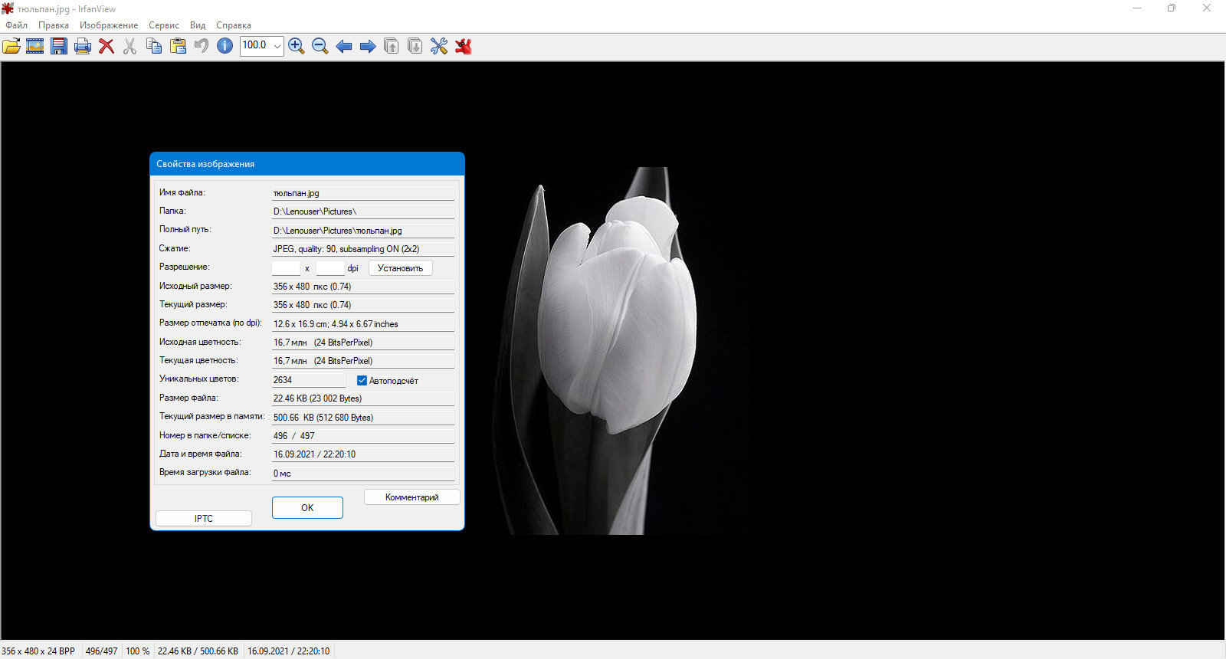
Task: Undo with the curved arrow icon
Action: click(x=202, y=46)
